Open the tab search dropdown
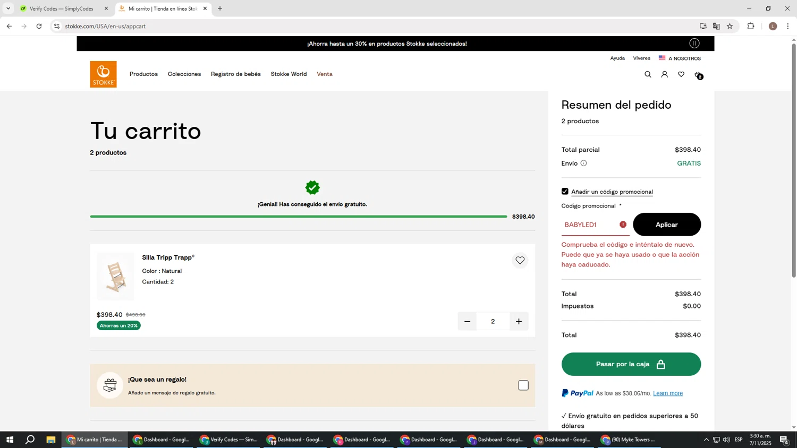Viewport: 797px width, 448px height. coord(8,8)
